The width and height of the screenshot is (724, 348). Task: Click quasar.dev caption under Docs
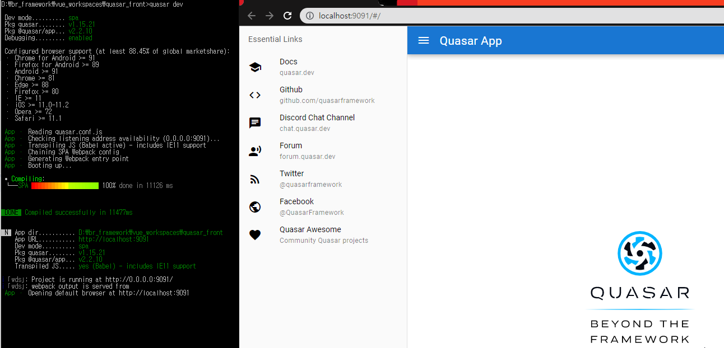point(297,73)
